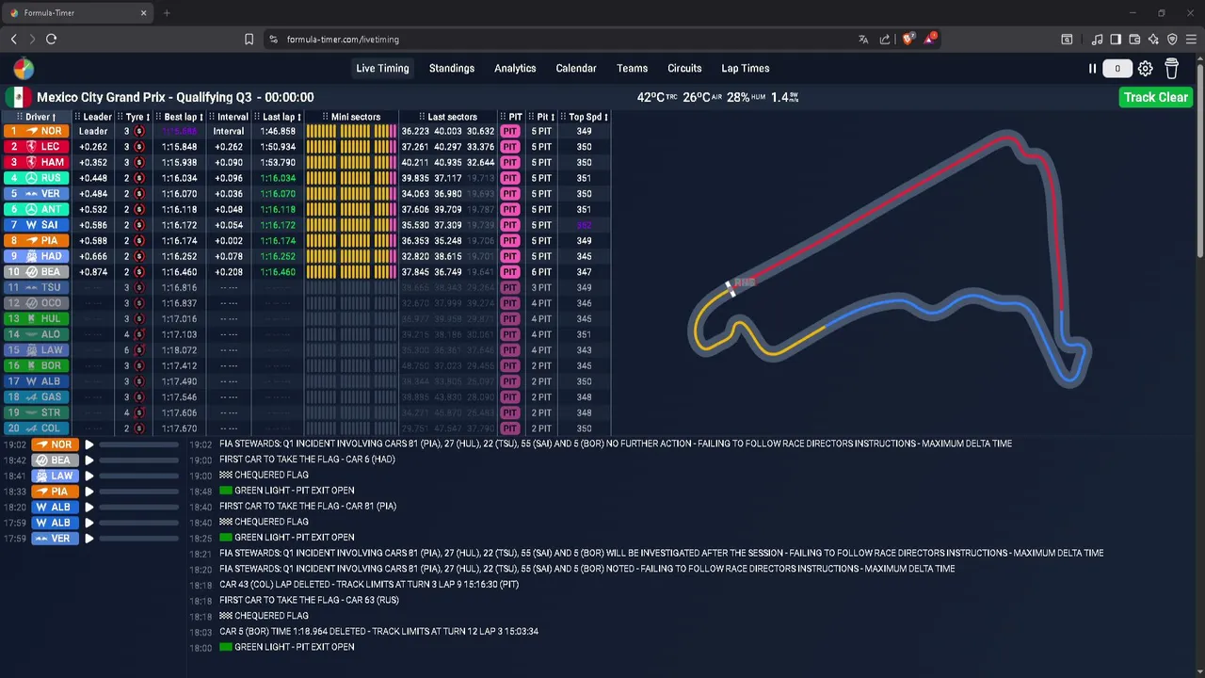Play the BEA team radio clip
This screenshot has width=1205, height=678.
pos(89,460)
